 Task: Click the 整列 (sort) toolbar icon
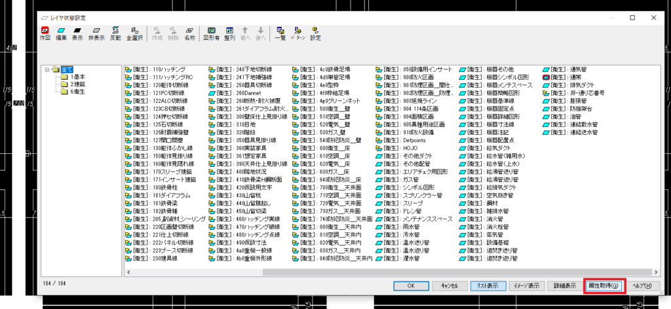click(229, 33)
